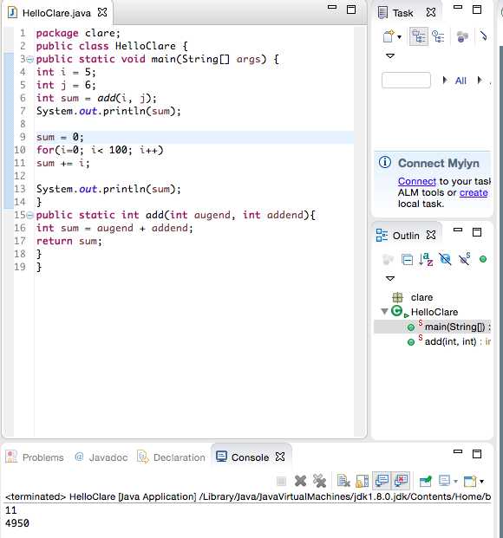503x538 pixels.
Task: Click 'package clare;' on line 1
Action: pos(78,33)
